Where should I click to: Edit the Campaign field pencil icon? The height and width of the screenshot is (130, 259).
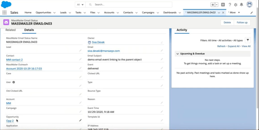80,112
